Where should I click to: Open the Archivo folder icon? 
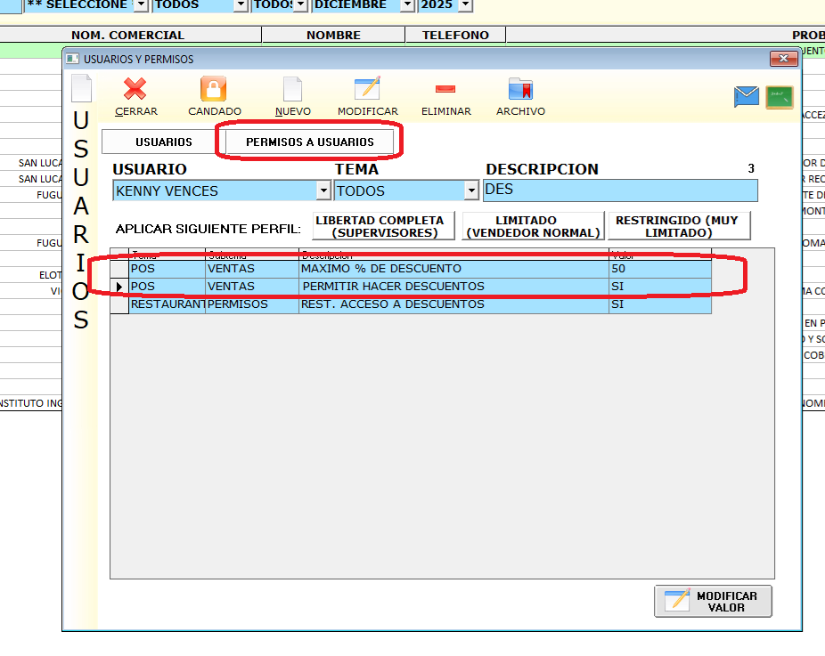tap(520, 90)
